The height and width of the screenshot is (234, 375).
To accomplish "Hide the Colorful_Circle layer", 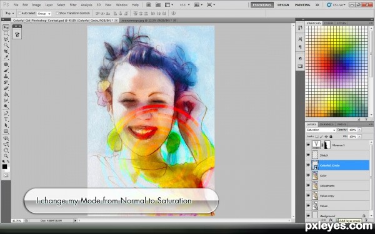I will coord(308,165).
